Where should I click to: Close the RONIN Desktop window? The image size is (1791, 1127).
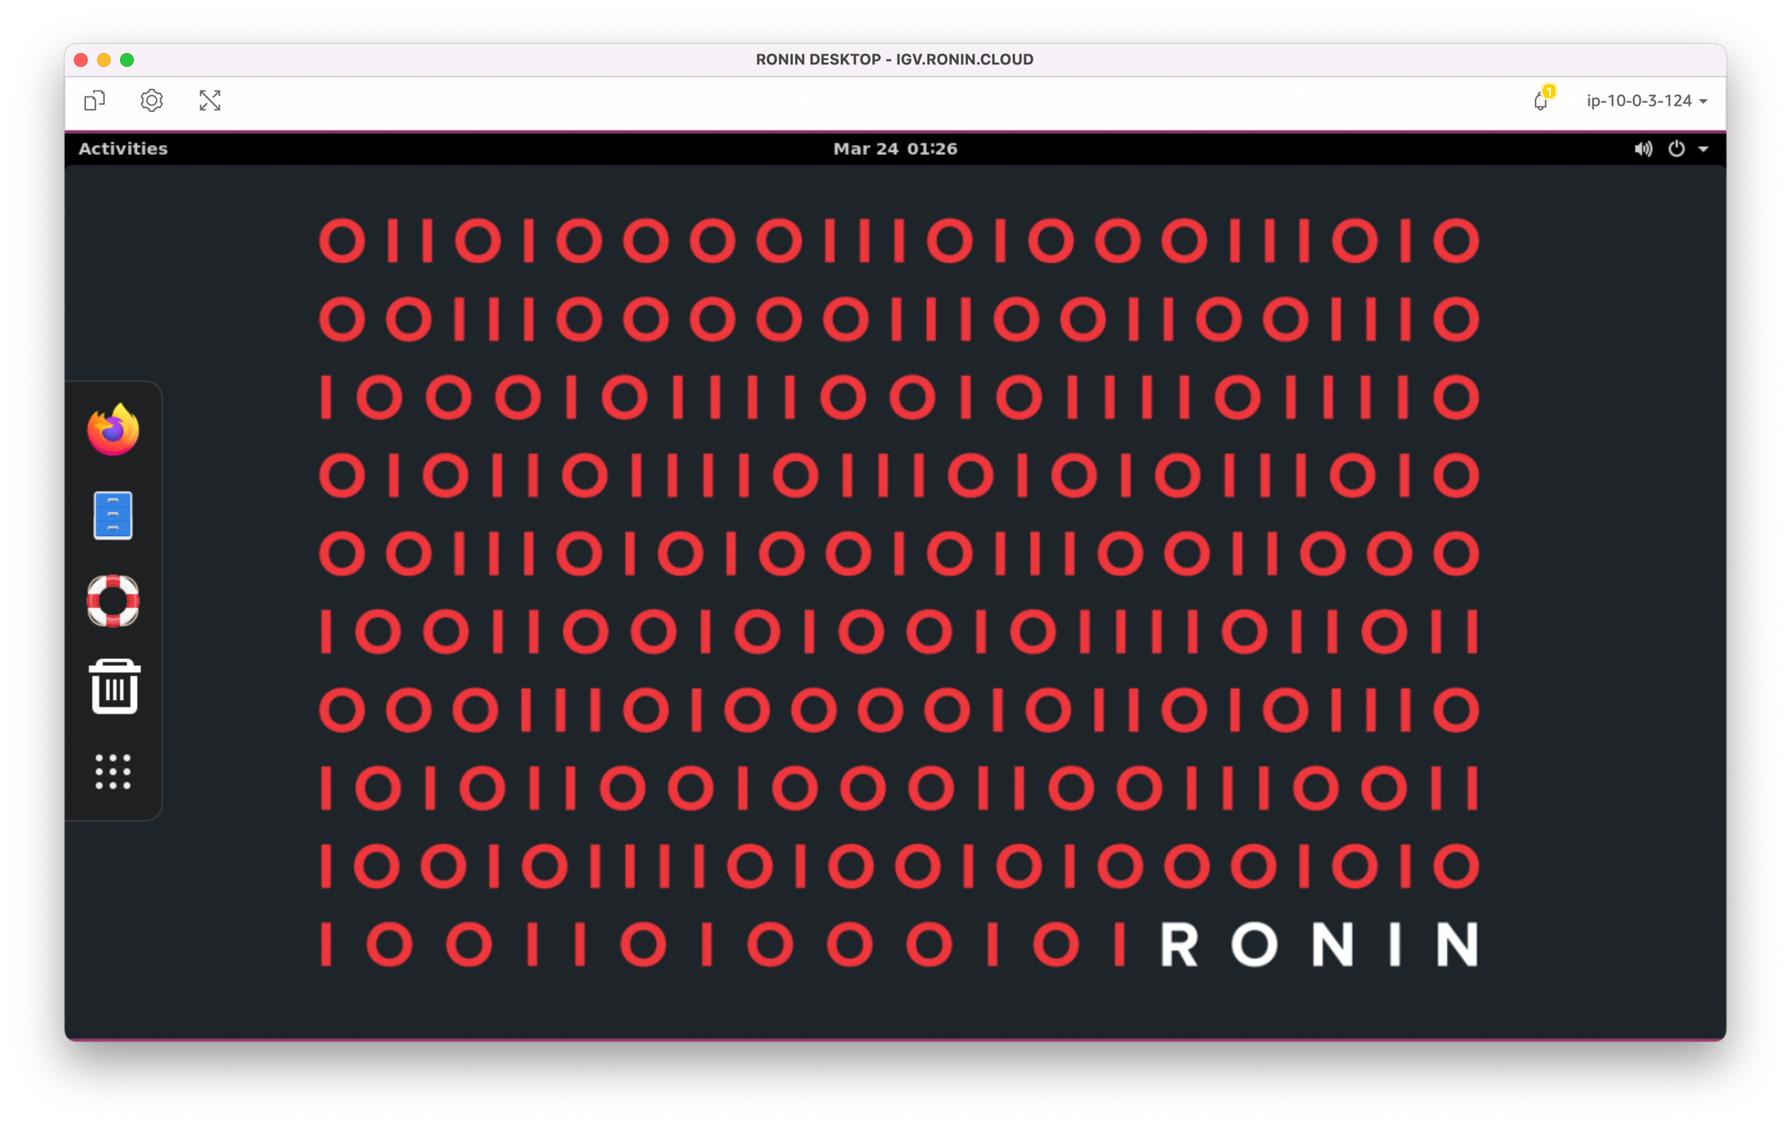click(81, 60)
